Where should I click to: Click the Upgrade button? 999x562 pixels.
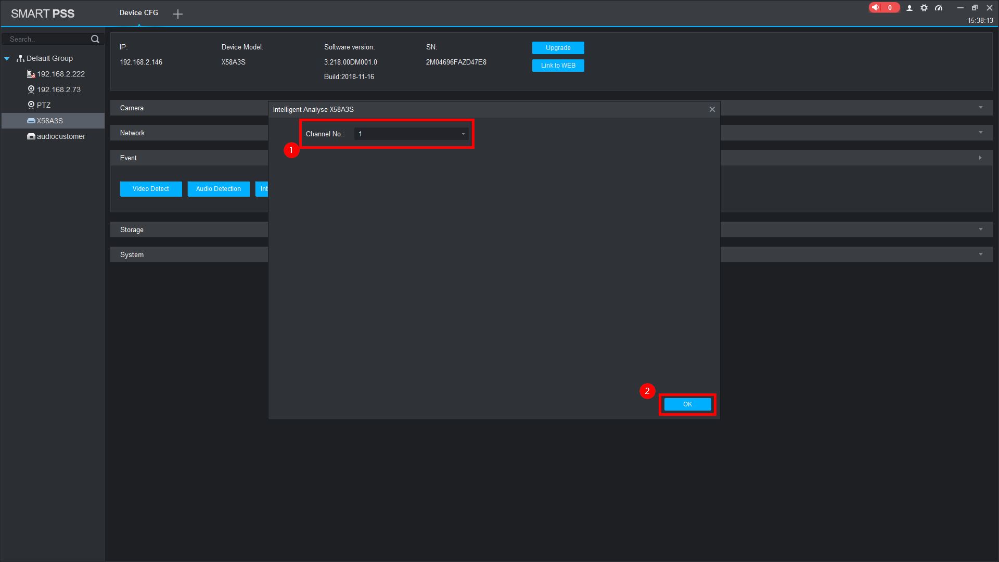click(x=558, y=48)
